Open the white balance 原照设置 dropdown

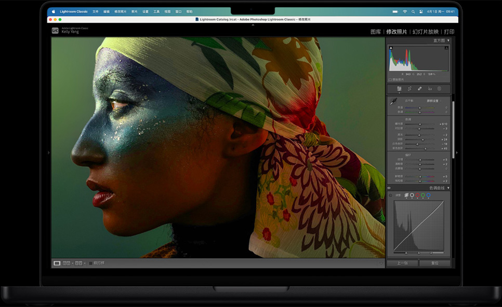(432, 101)
